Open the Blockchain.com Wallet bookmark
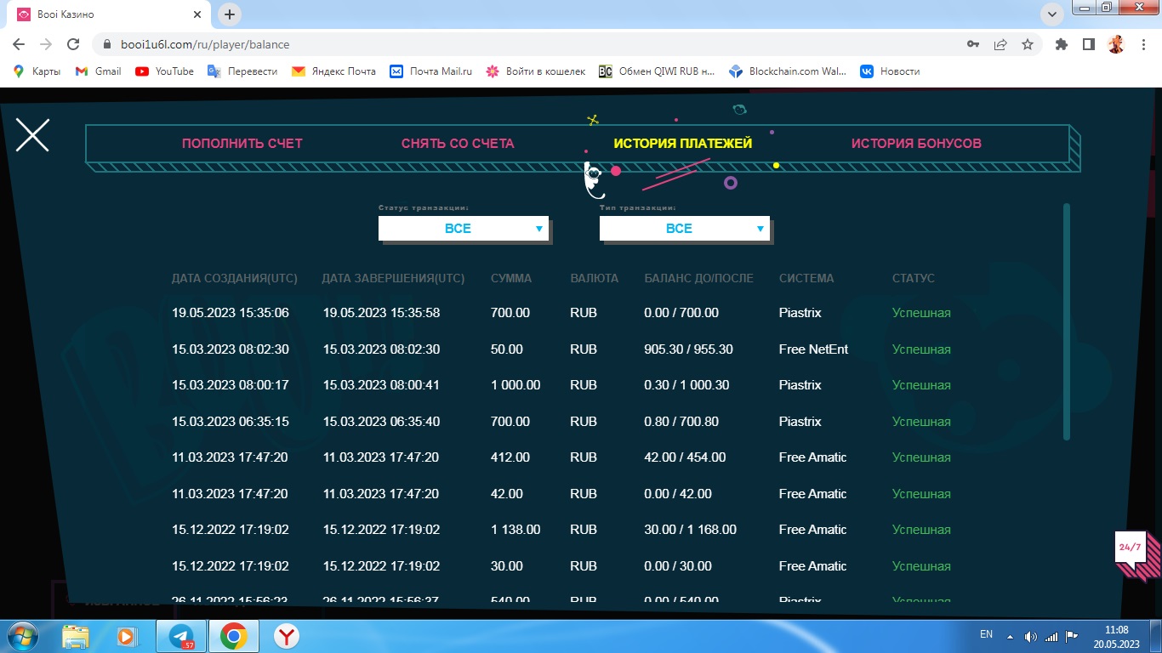This screenshot has width=1162, height=653. point(788,71)
